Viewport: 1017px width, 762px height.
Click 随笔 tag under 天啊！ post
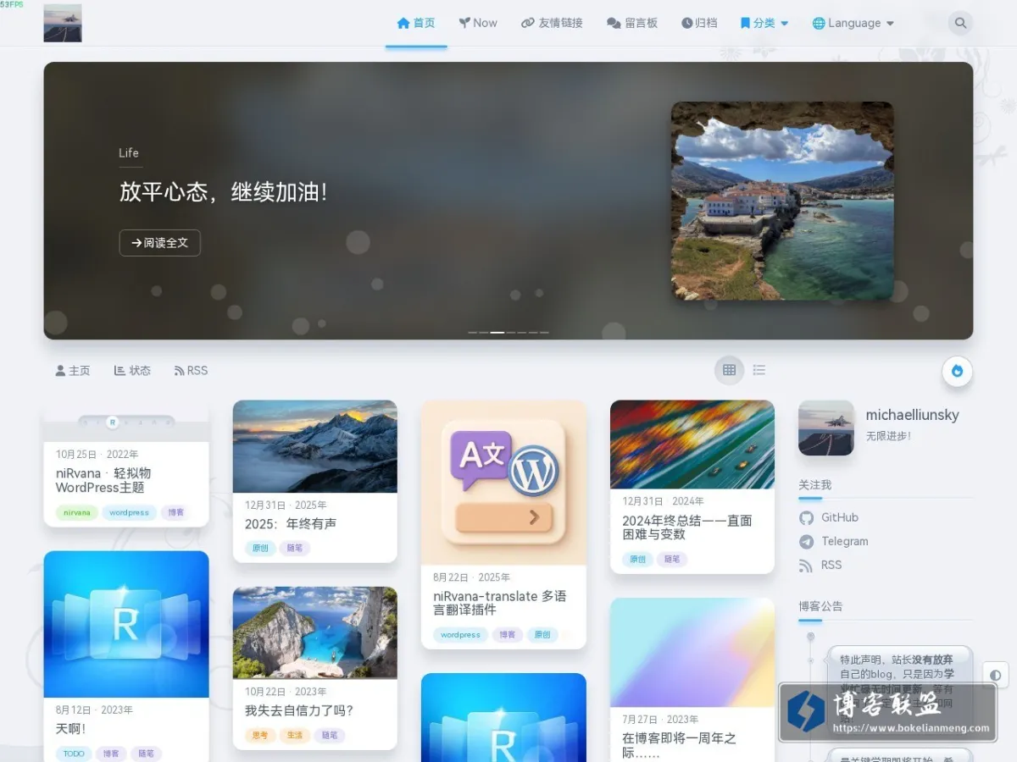tap(146, 754)
